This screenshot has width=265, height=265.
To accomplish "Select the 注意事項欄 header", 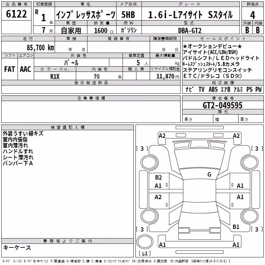I will [x=91, y=98].
